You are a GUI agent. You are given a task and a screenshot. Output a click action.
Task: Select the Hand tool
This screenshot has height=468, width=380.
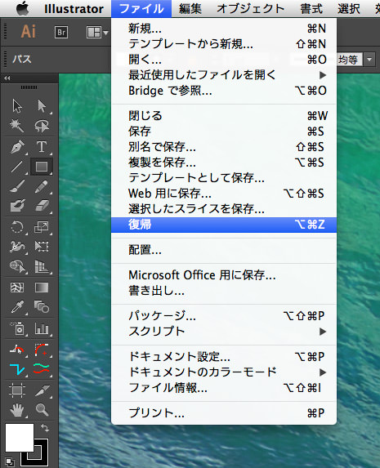coord(17,410)
